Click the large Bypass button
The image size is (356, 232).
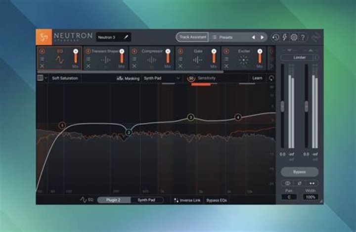pyautogui.click(x=299, y=172)
